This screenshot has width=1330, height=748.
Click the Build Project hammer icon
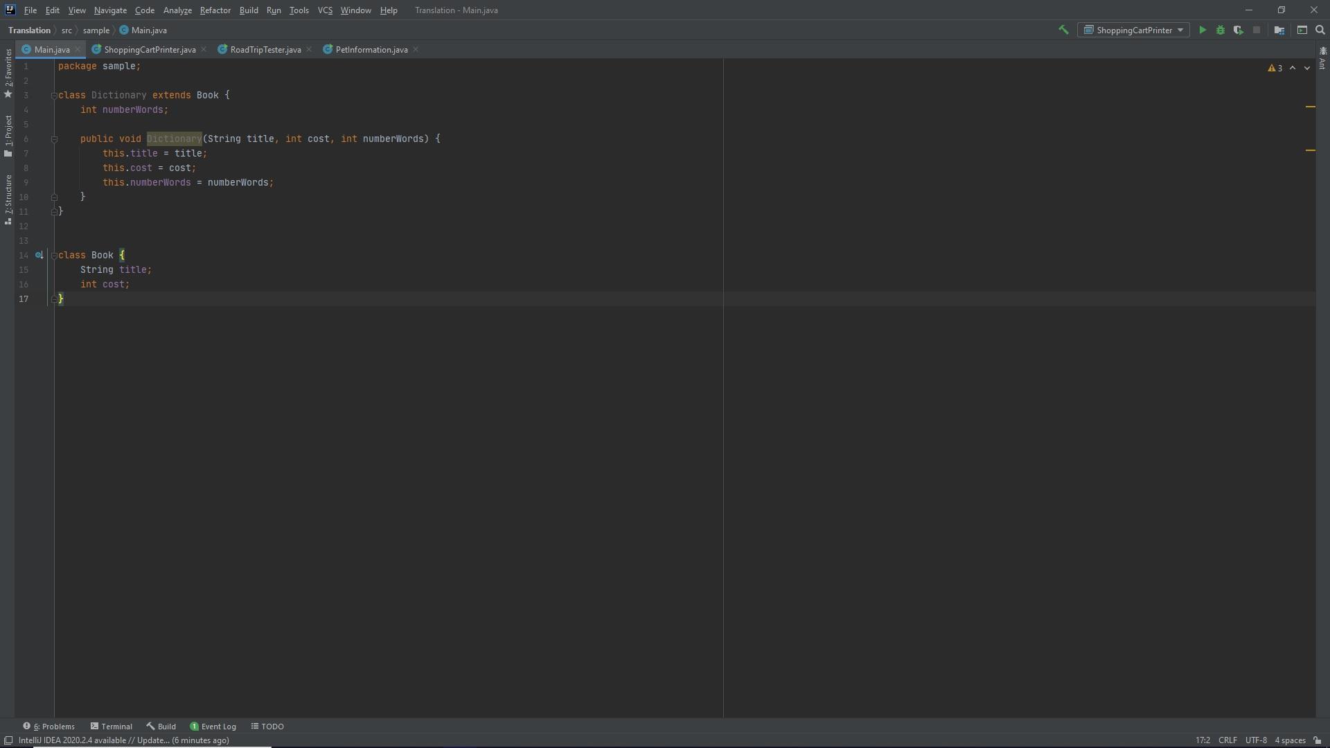[1063, 30]
